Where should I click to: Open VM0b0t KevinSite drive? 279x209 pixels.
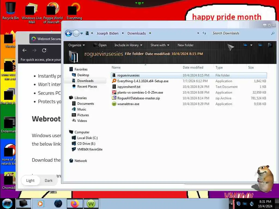(x=90, y=149)
